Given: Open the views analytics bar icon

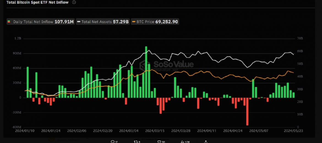Looking at the screenshot, I should (182, 141).
